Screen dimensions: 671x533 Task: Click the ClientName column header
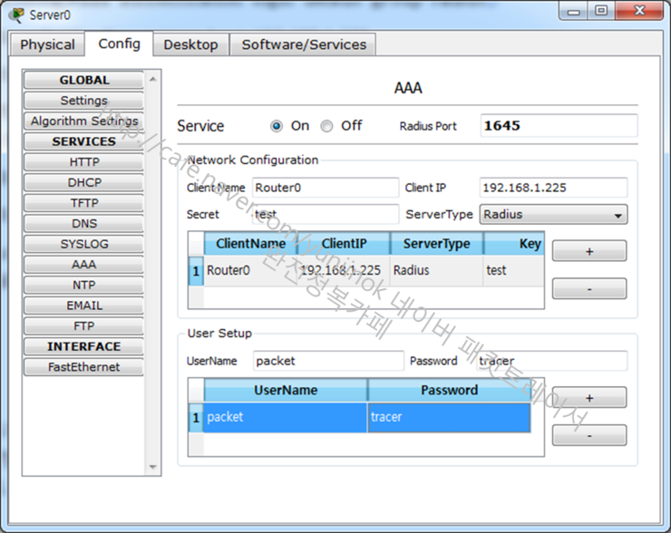250,244
